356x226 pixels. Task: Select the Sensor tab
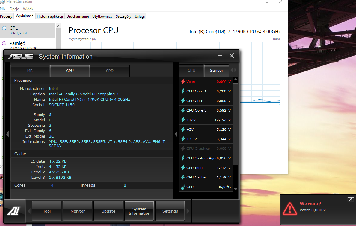(x=217, y=71)
